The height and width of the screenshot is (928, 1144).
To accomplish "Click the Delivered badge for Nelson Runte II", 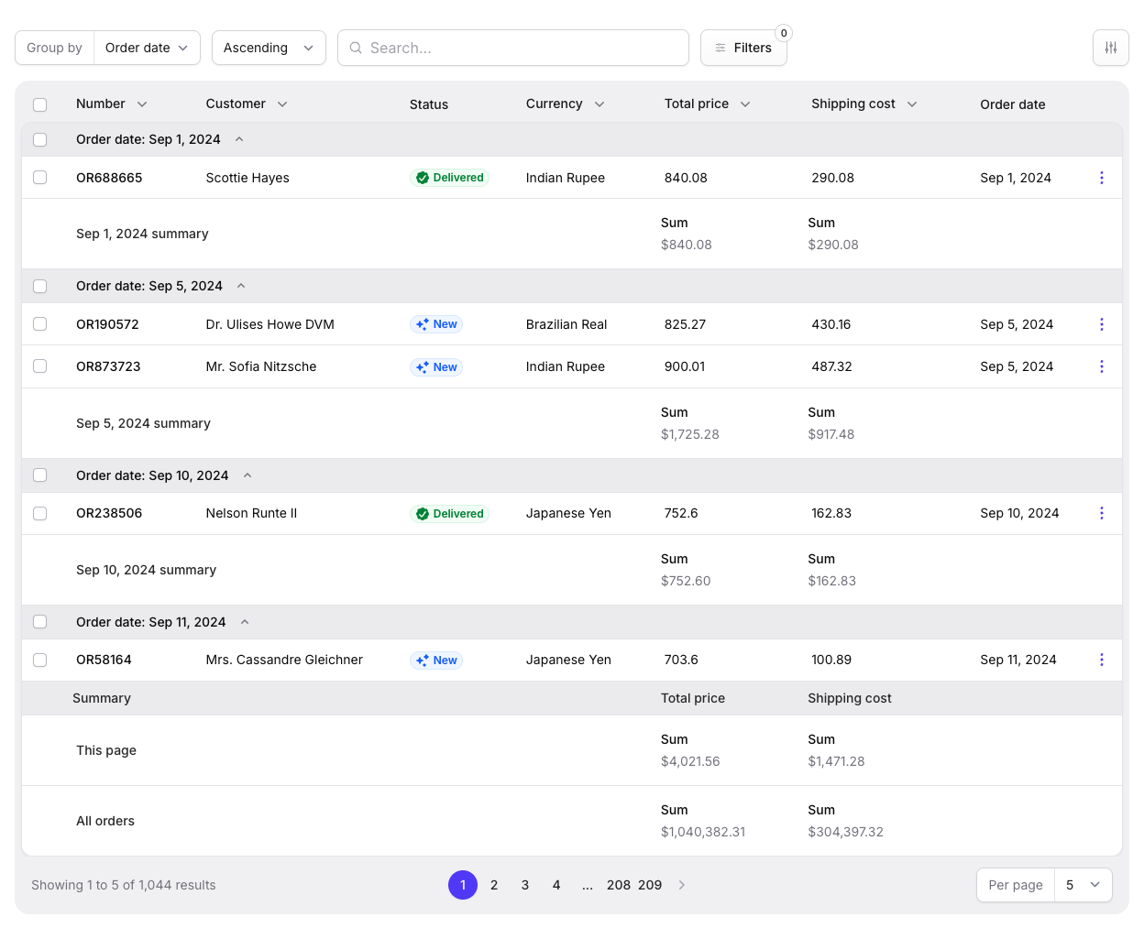I will click(x=449, y=514).
